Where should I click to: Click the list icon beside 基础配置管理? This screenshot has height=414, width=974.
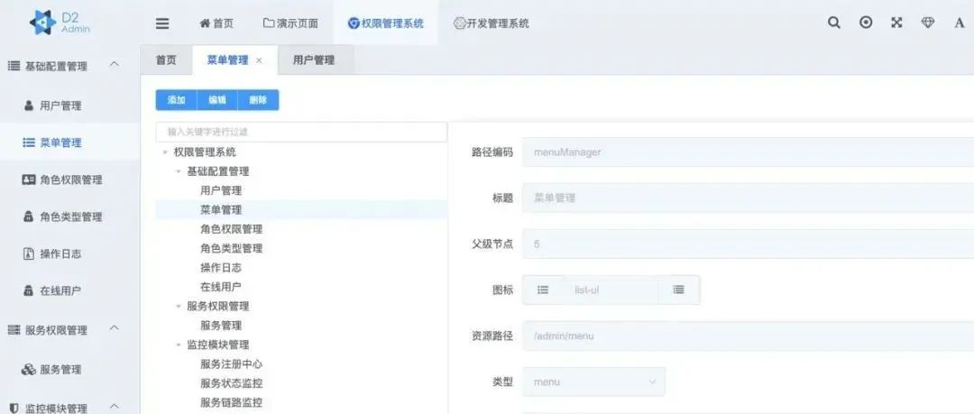(14, 66)
